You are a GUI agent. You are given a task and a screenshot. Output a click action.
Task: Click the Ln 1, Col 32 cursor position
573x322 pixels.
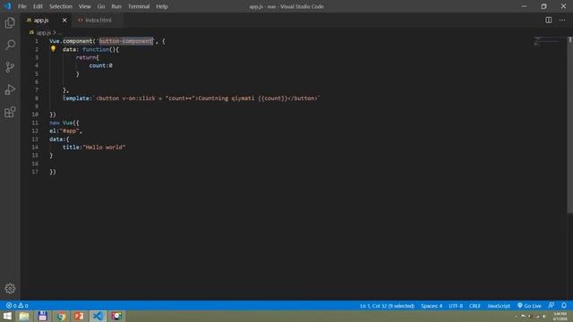(x=387, y=306)
